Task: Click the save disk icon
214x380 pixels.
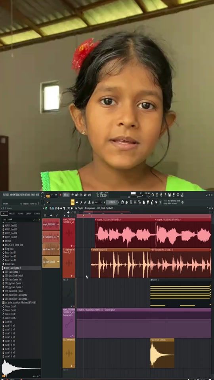Action: coord(169,195)
